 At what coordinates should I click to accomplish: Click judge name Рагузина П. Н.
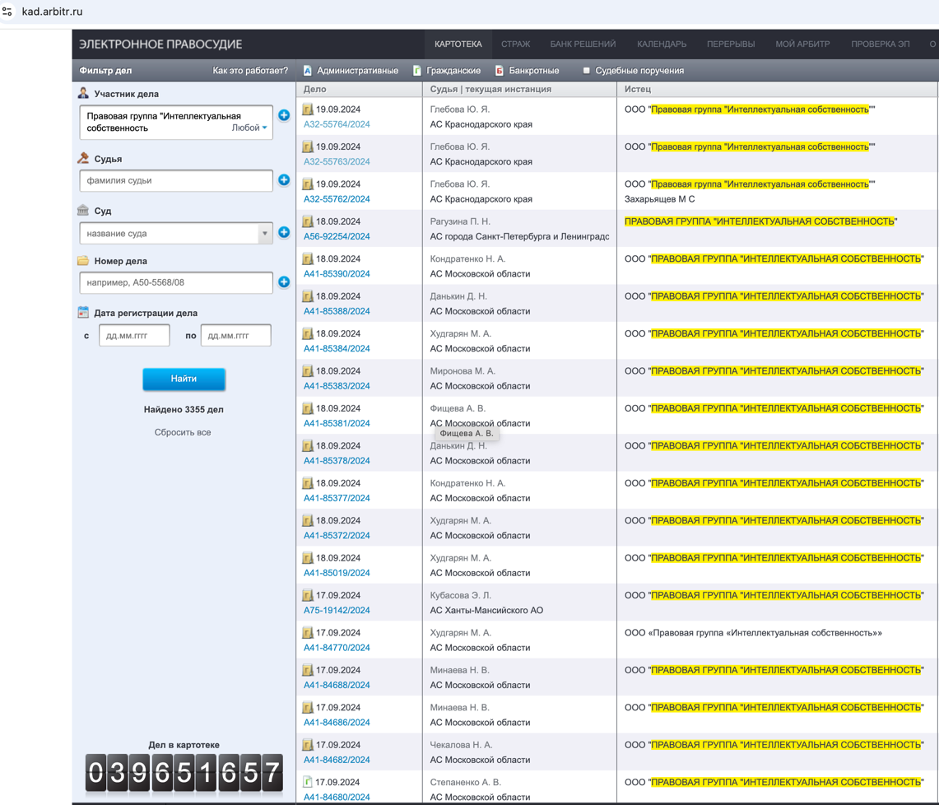460,221
